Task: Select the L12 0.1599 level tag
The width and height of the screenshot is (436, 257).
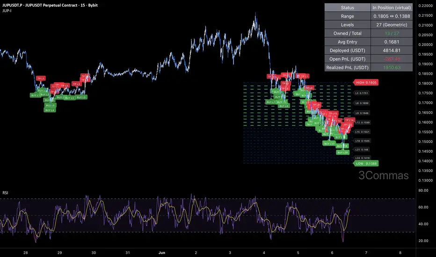Action: pos(362,122)
